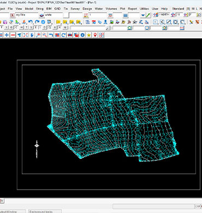The image size is (202, 213).
Task: Toggle the T snap button
Action: coord(27,27)
